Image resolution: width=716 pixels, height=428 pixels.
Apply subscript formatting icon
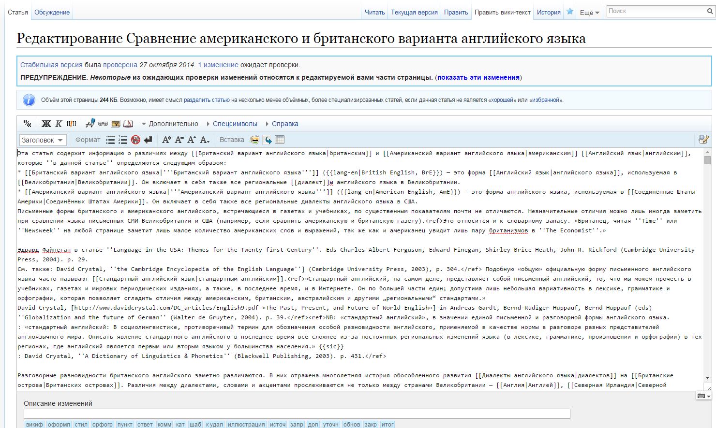(x=205, y=140)
